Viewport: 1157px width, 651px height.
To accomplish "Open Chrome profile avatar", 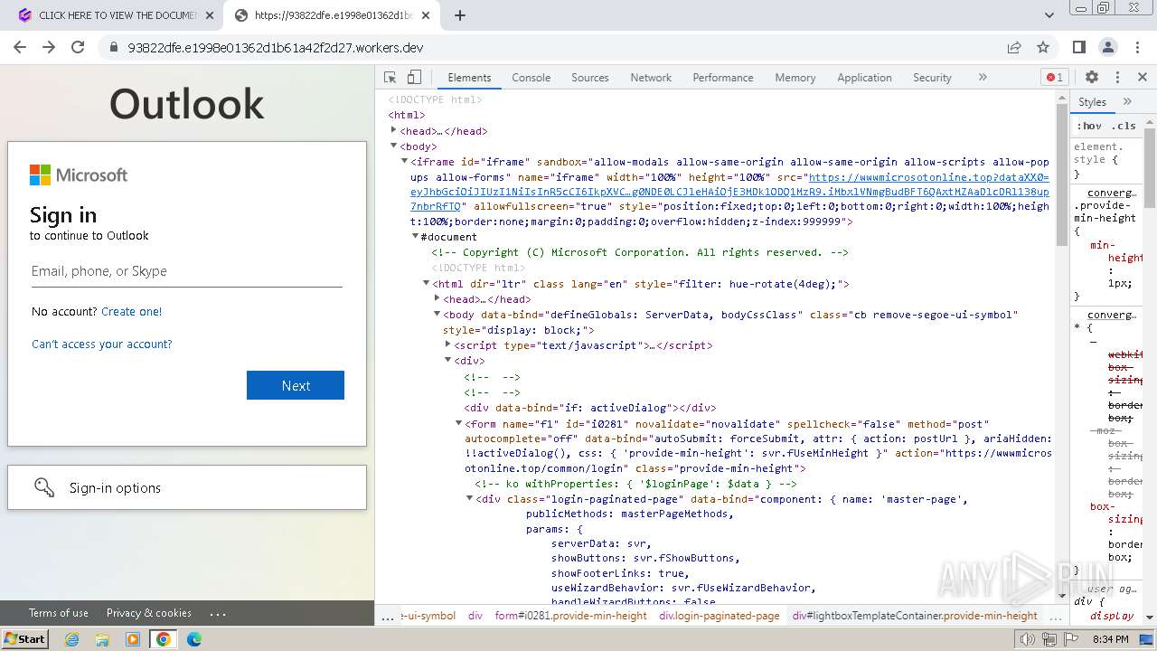I will [x=1108, y=47].
